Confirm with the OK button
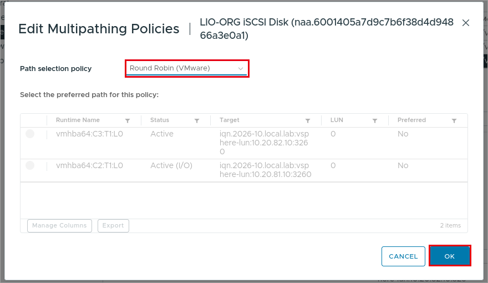This screenshot has height=283, width=488. 449,256
